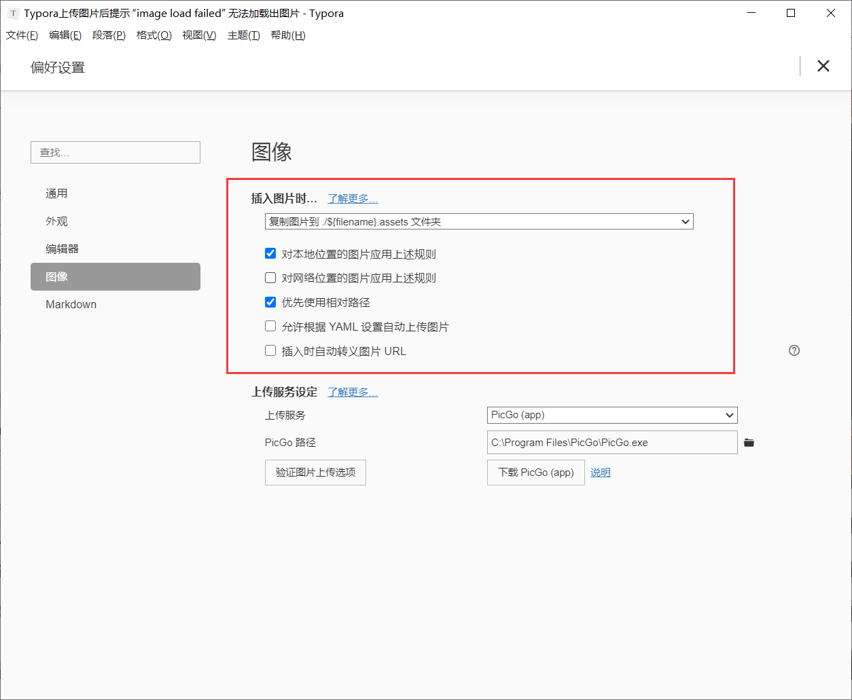852x700 pixels.
Task: Open the 了解更多 link beside 插入图片时
Action: pyautogui.click(x=353, y=198)
